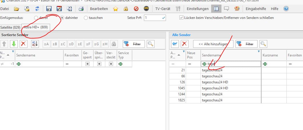
Task: Click the export copy-of-file icon
Action: point(69,9)
